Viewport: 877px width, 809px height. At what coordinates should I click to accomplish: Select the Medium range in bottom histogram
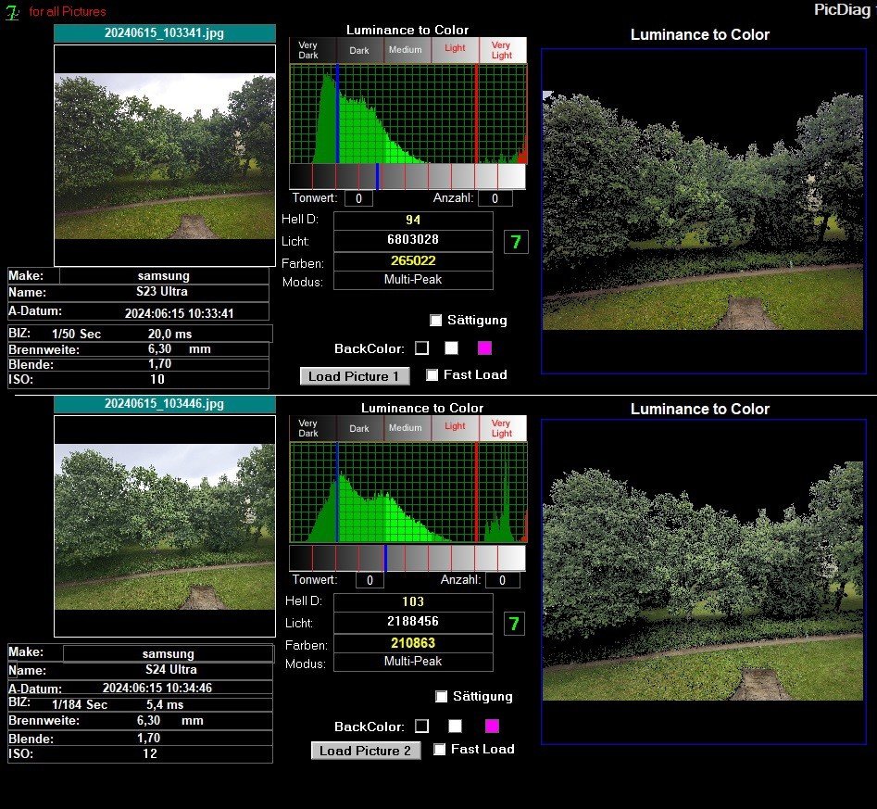pyautogui.click(x=405, y=428)
